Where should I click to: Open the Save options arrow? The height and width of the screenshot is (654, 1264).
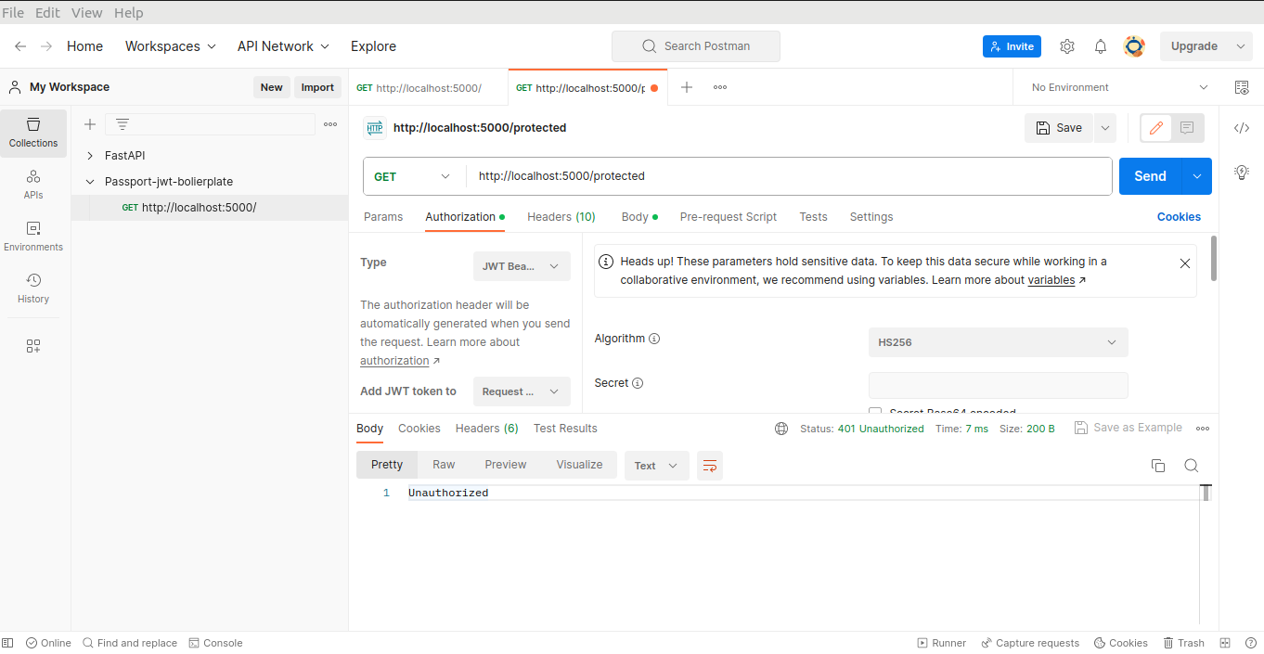coord(1105,128)
